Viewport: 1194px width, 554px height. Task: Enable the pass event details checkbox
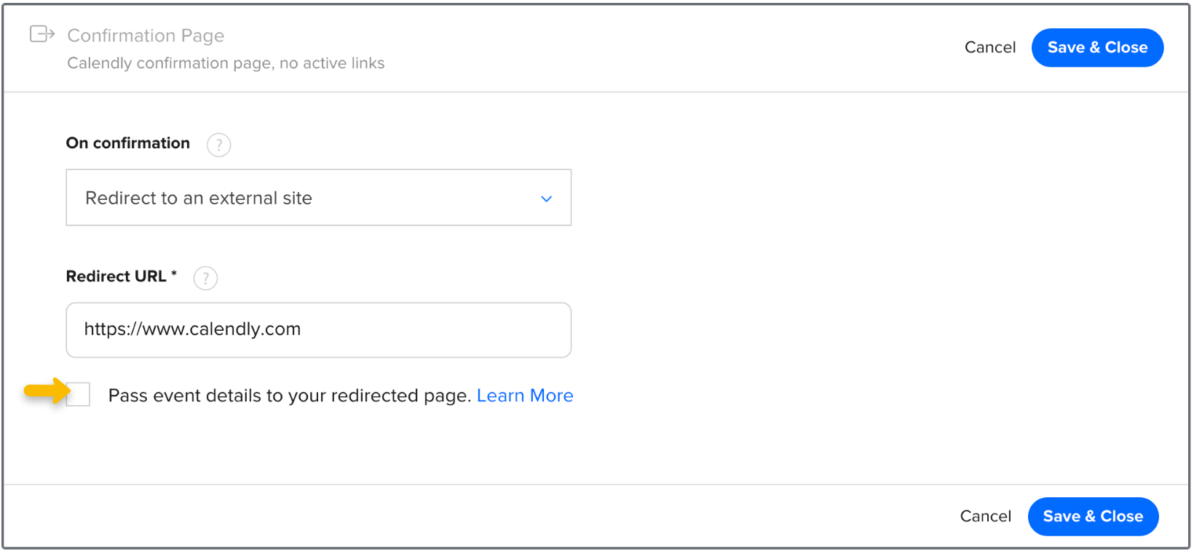[x=79, y=395]
